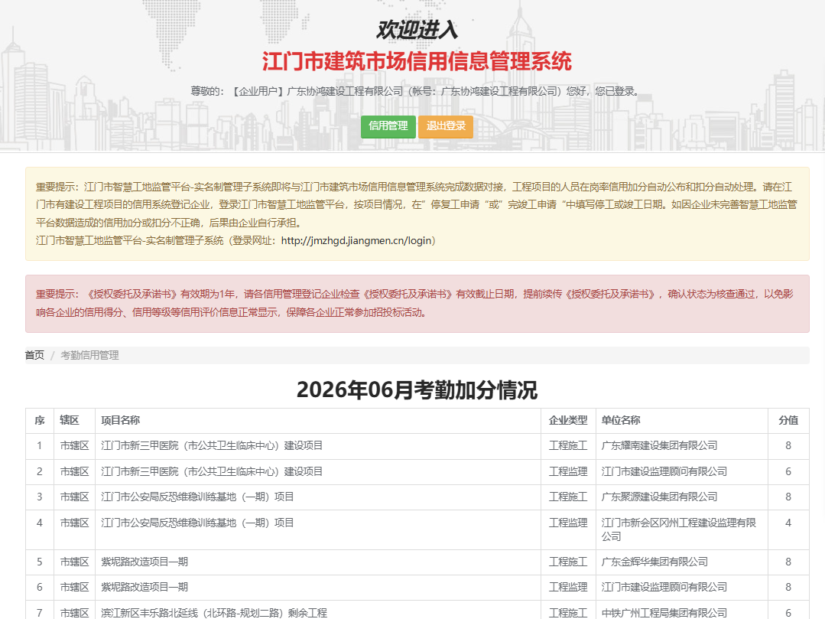Screen dimensions: 825x619
Task: Click row 3 project 江门市公安局反恐维稳训练基地
Action: click(197, 497)
